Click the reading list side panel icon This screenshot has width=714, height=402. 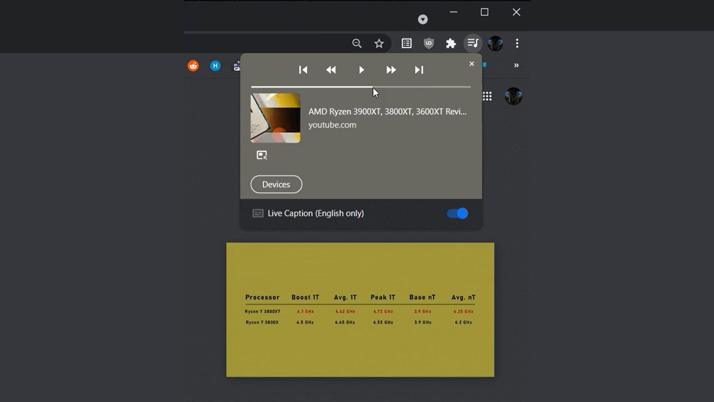coord(406,43)
